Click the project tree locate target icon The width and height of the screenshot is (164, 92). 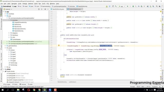tap(39, 9)
